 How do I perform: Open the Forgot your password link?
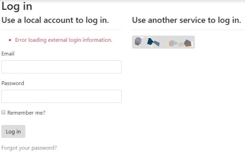tap(29, 148)
